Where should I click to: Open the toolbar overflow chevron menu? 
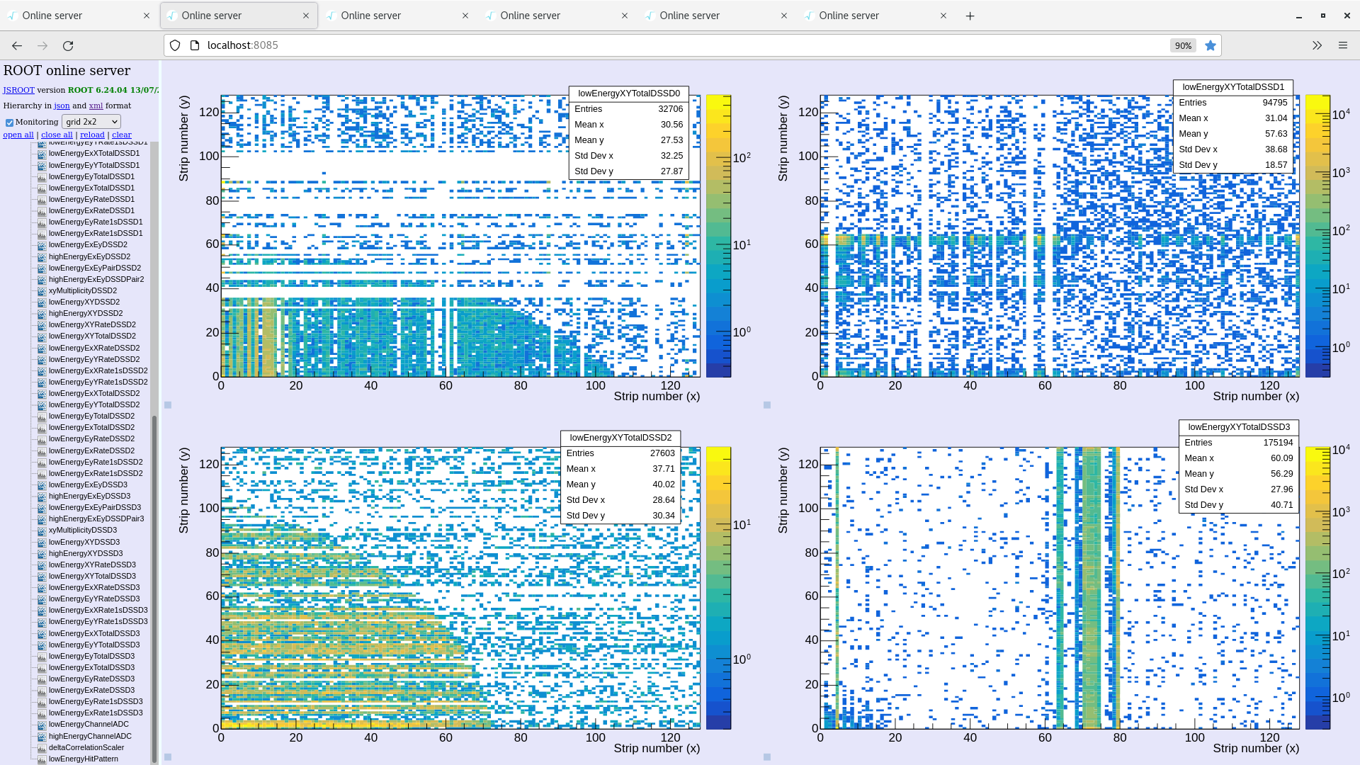1317,45
